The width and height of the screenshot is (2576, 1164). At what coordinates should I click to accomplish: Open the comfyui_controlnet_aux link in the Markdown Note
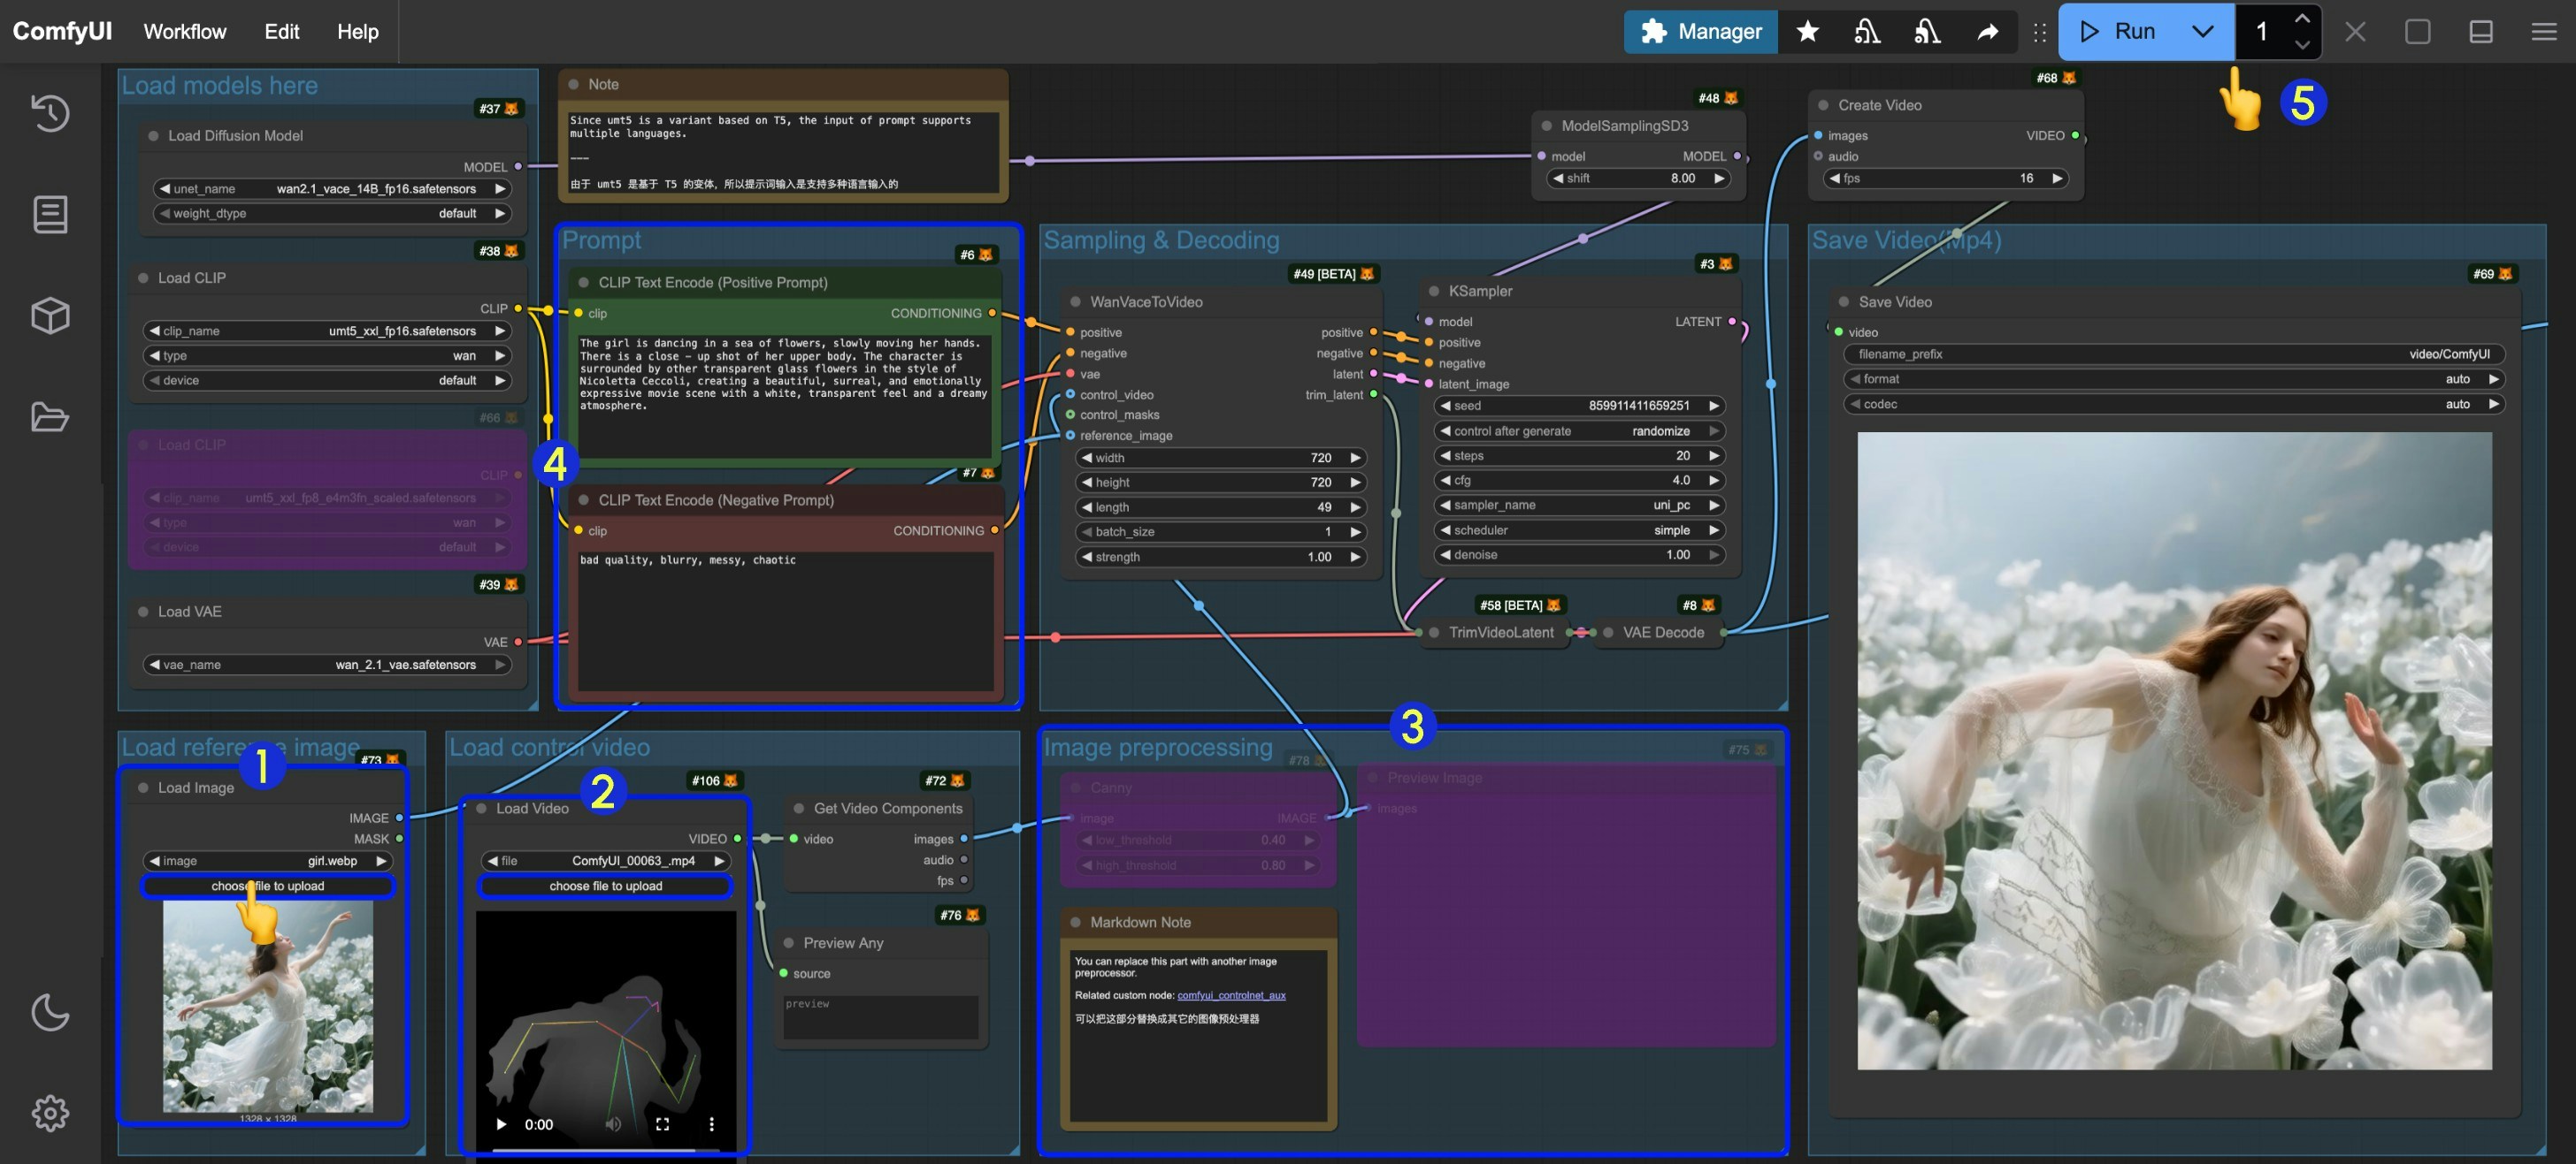1231,995
